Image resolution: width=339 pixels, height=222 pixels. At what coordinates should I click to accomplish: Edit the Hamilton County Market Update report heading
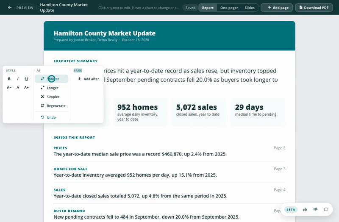[104, 33]
